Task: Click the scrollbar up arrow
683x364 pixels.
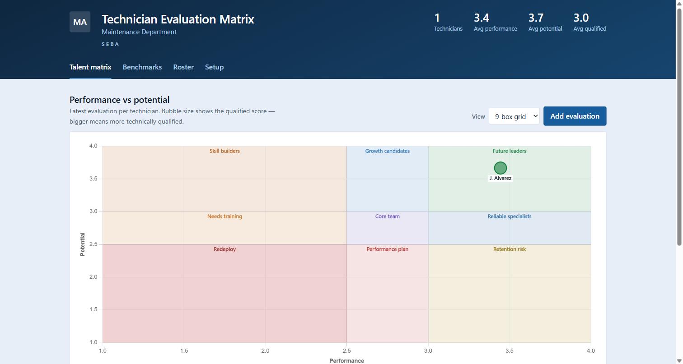Action: coord(679,4)
